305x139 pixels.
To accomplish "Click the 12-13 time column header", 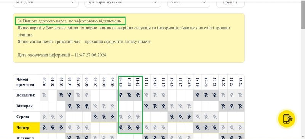I will [146, 82].
